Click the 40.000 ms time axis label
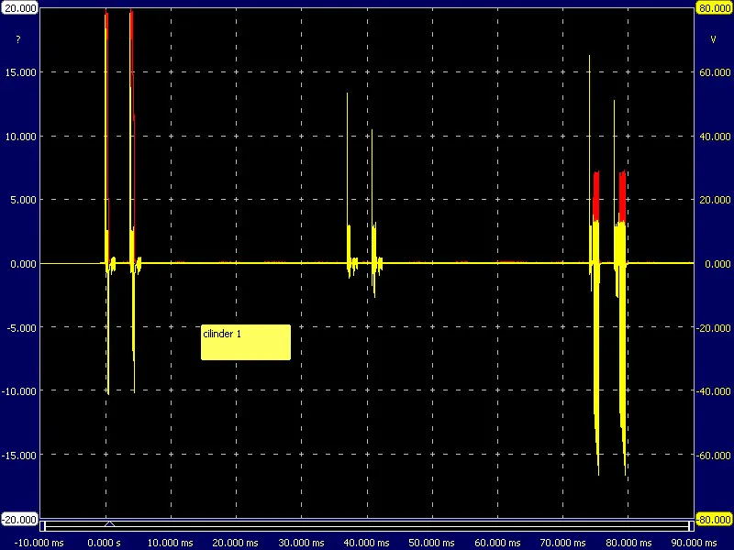734x550 pixels. pyautogui.click(x=366, y=543)
